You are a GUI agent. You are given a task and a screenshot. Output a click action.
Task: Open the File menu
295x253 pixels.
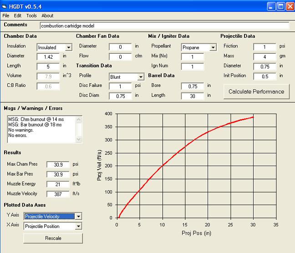coord(6,15)
